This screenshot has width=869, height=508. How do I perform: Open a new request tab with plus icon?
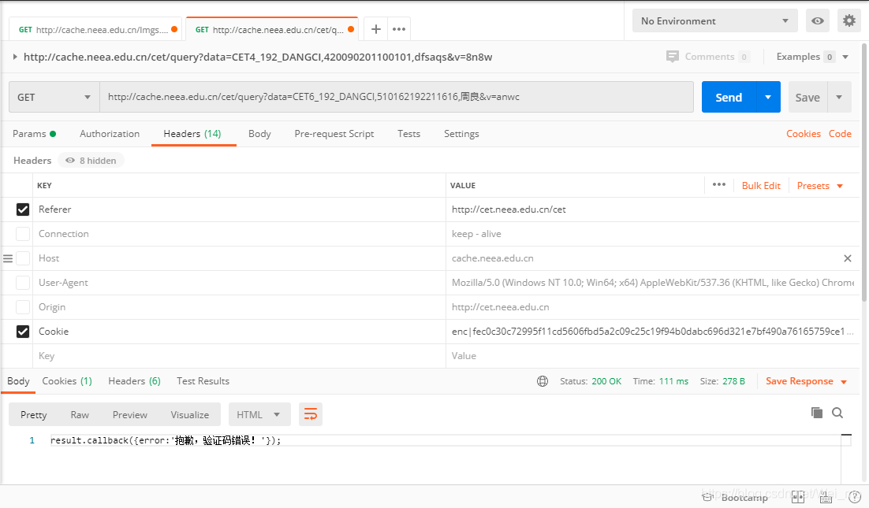376,29
